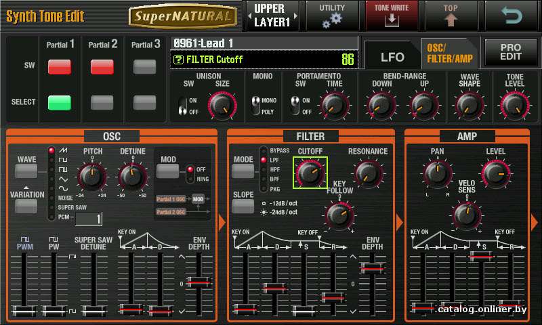Click the Velo Sens knob

click(467, 215)
